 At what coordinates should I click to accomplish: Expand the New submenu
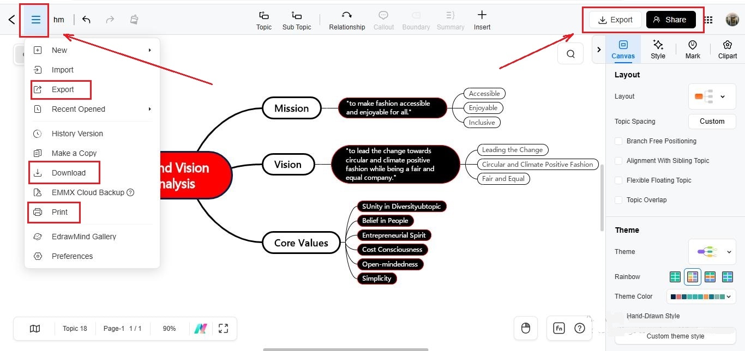[x=92, y=50]
